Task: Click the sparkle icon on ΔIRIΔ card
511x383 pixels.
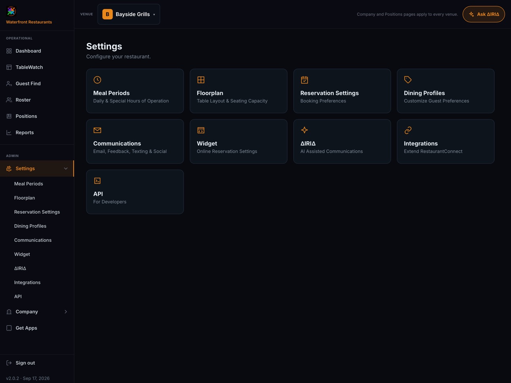Action: click(x=304, y=130)
